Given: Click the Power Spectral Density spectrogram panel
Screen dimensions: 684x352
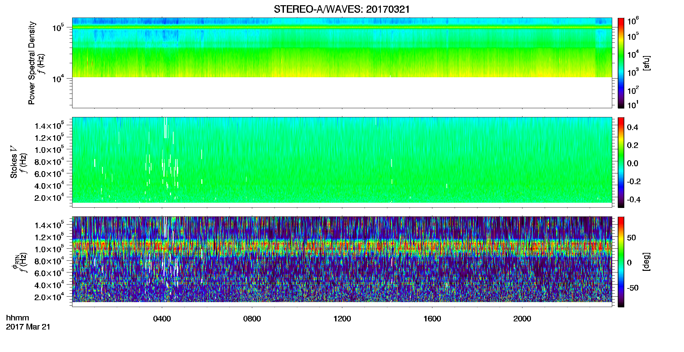Looking at the screenshot, I should (x=342, y=63).
